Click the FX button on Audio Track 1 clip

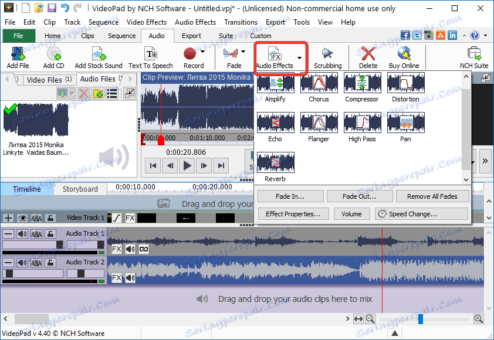[x=116, y=249]
